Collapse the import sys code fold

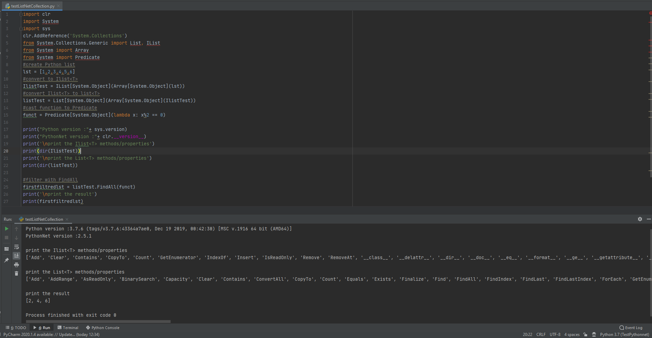click(x=21, y=28)
